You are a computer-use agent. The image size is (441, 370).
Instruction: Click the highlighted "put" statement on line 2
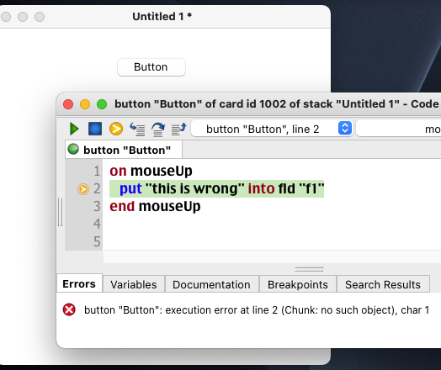[216, 188]
